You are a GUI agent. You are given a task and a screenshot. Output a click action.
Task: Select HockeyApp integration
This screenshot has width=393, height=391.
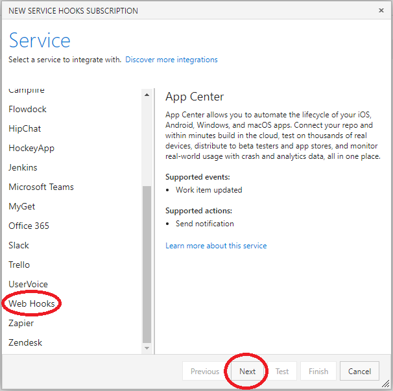point(31,148)
